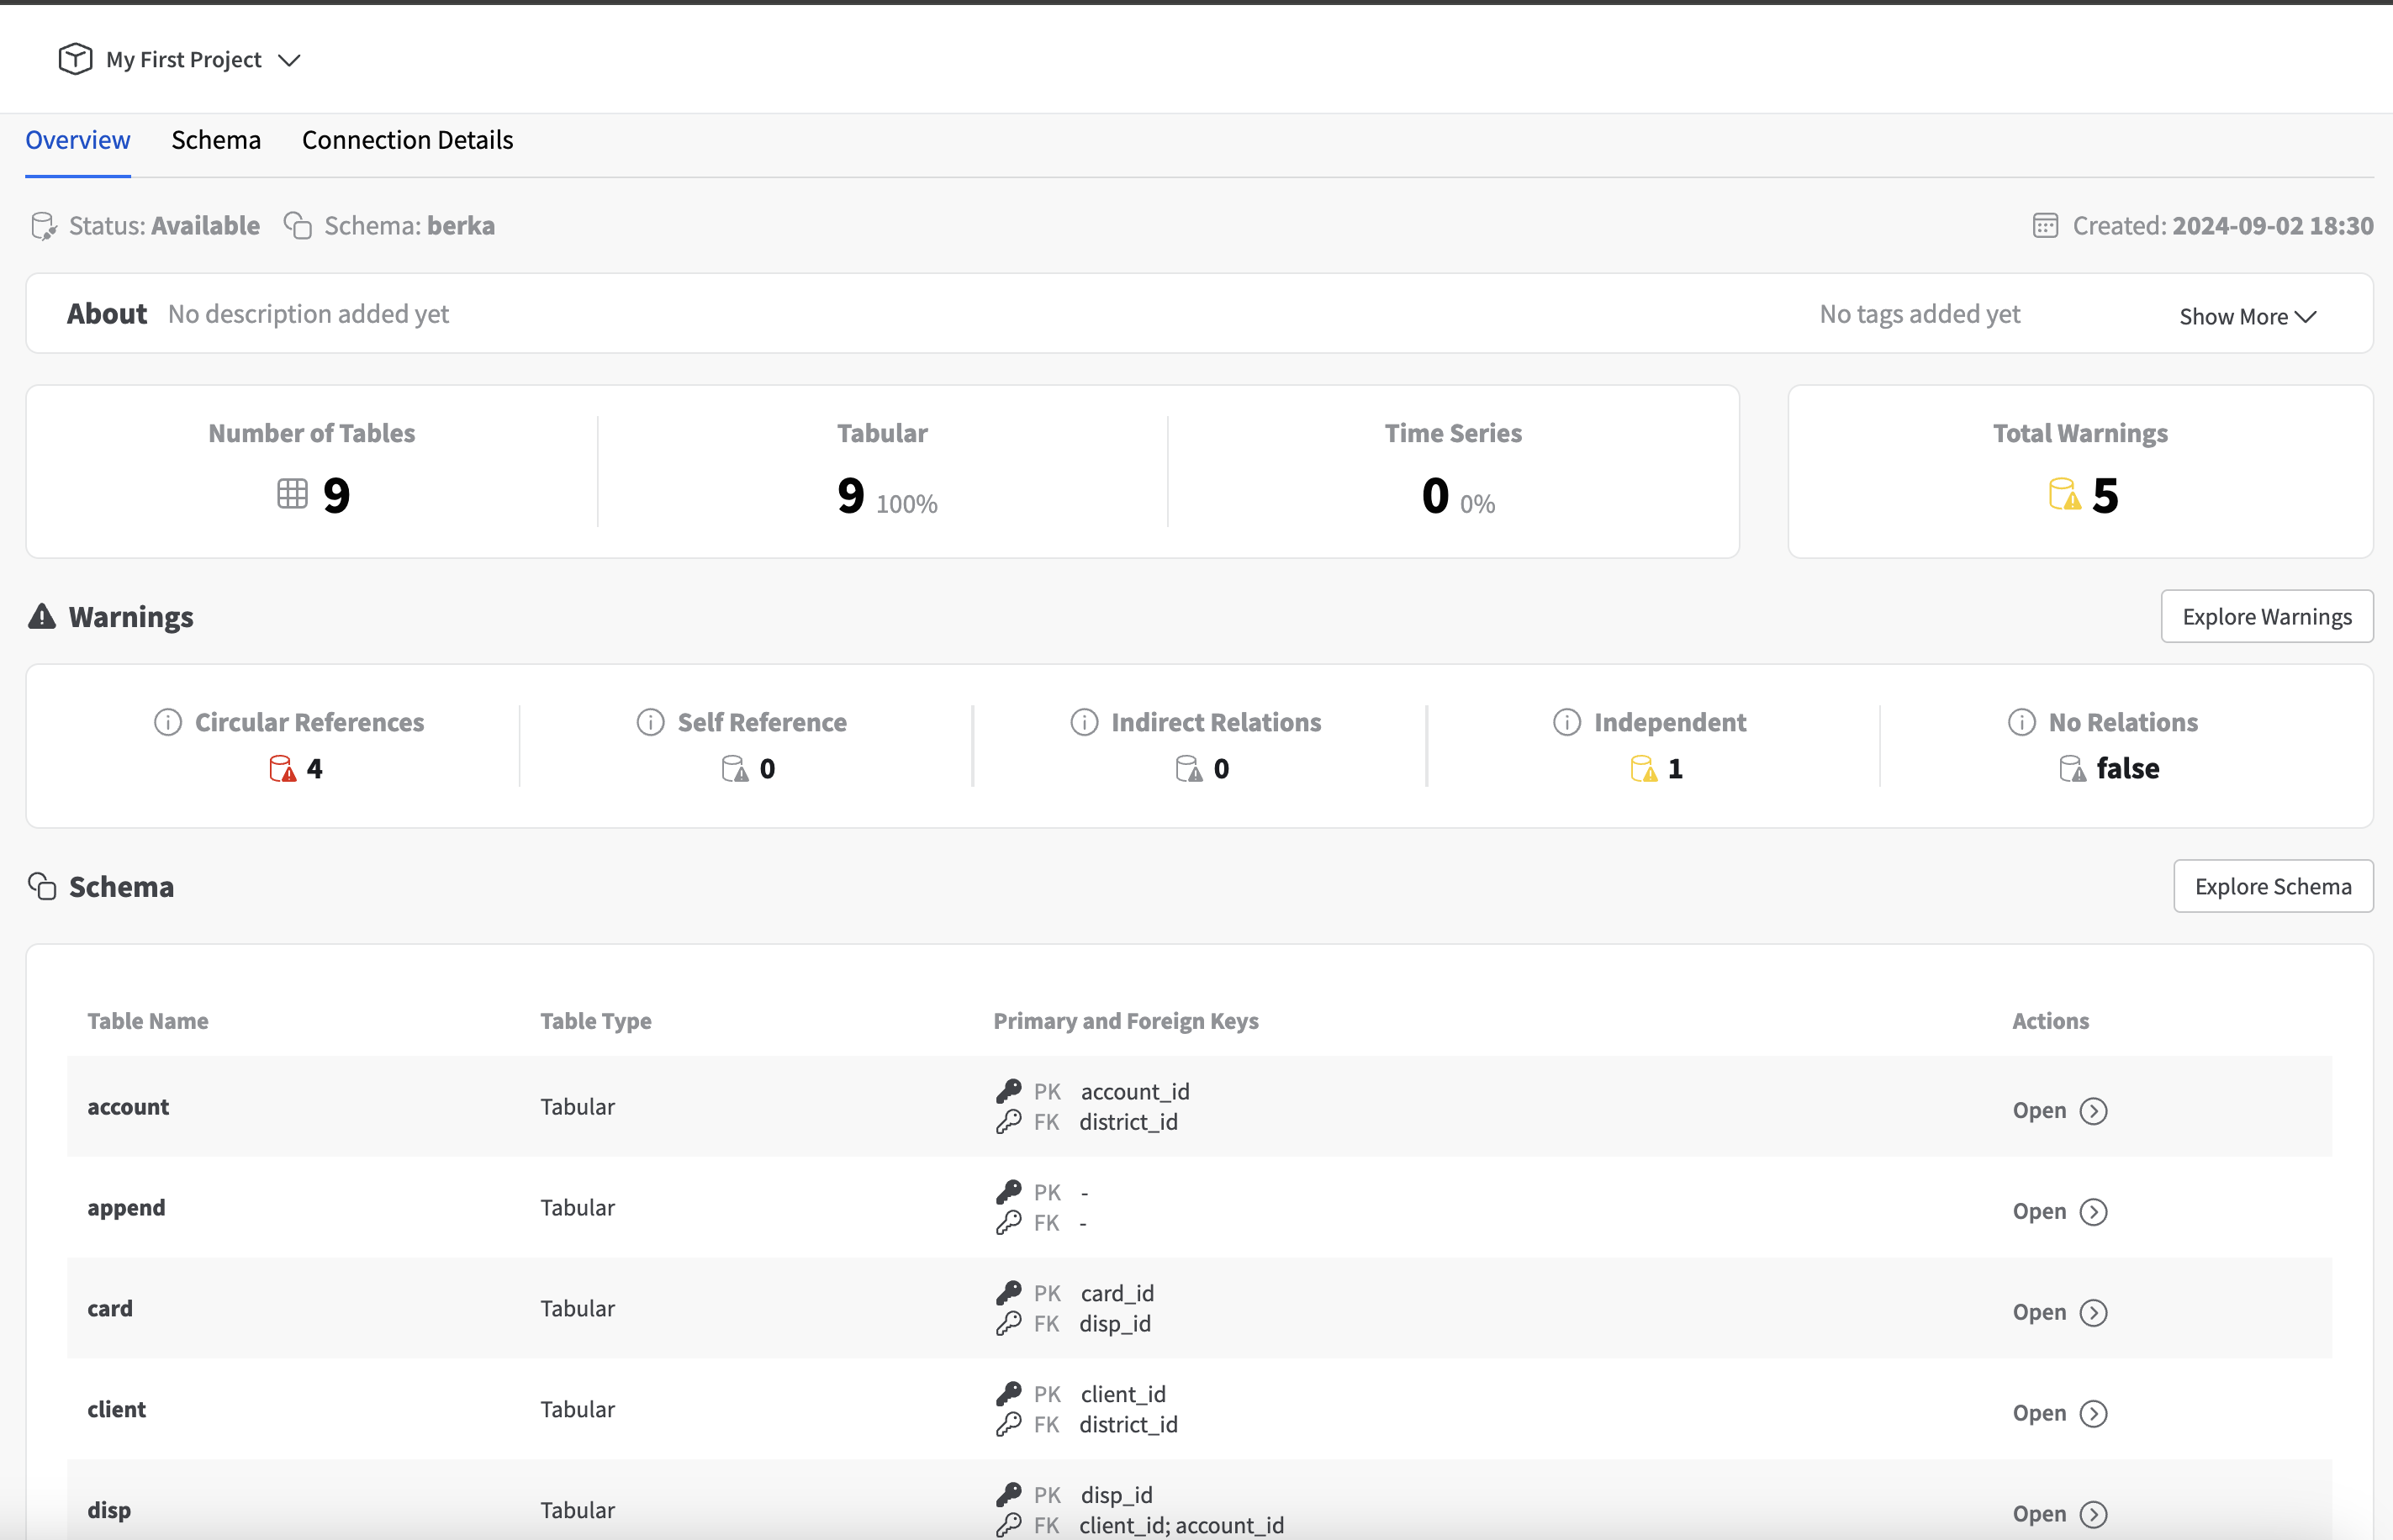Click the Actions column header
Screen dimensions: 2393x1540
[x=2050, y=1021]
